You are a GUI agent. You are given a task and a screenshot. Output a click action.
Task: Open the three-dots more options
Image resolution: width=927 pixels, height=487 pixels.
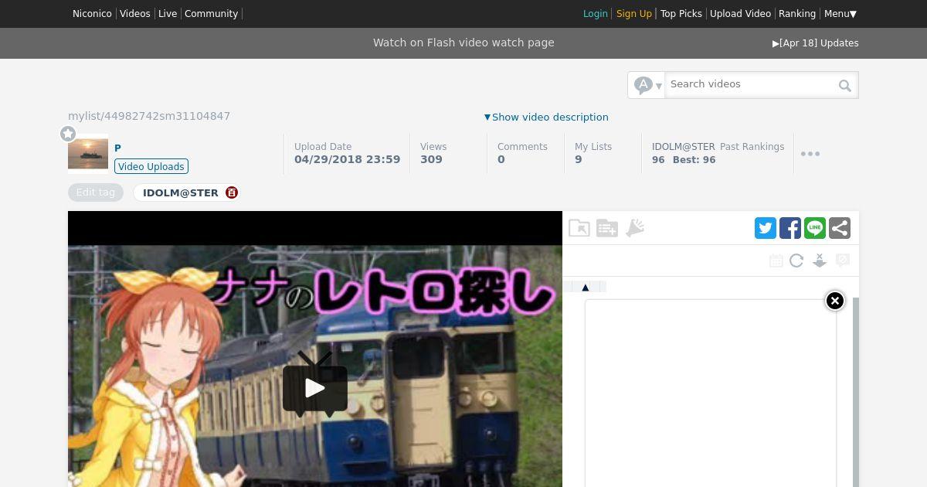810,154
